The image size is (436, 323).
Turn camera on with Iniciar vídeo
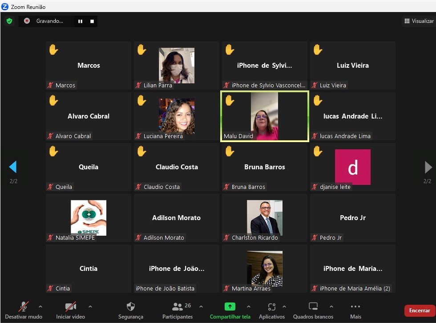coord(70,310)
